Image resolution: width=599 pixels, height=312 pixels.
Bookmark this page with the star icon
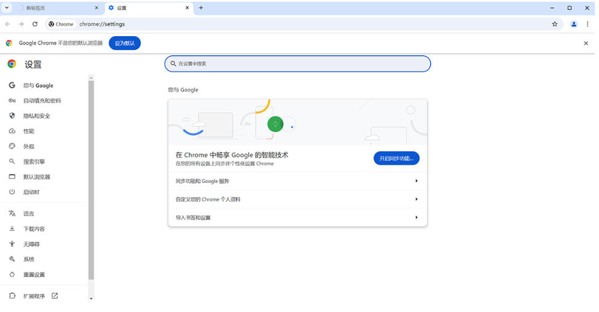click(554, 24)
